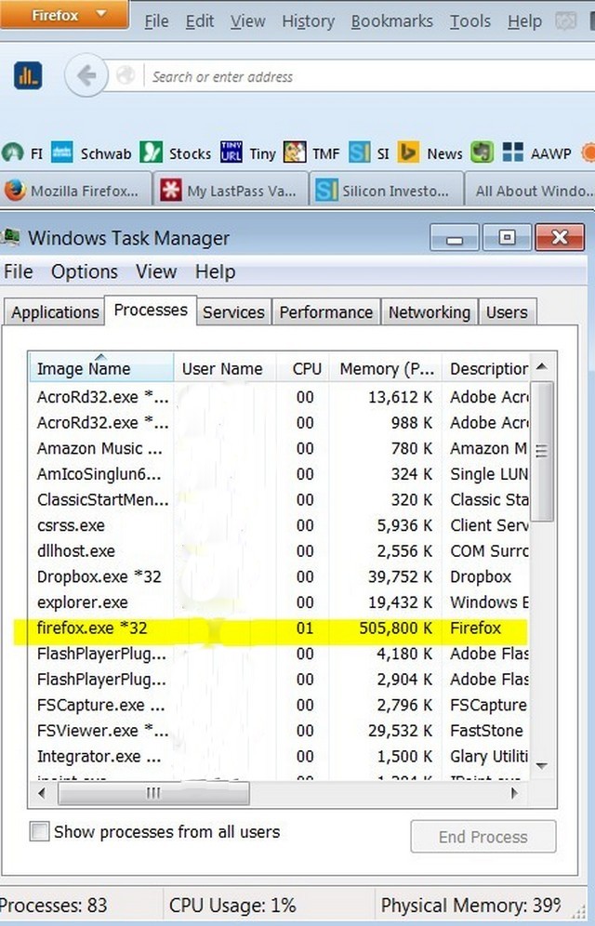
Task: Click the horizontal scroll right arrow
Action: pyautogui.click(x=515, y=792)
